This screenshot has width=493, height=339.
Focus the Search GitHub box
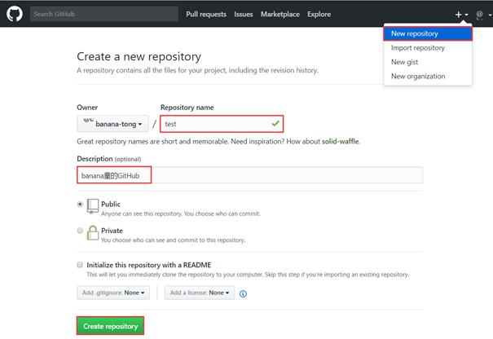coord(104,14)
